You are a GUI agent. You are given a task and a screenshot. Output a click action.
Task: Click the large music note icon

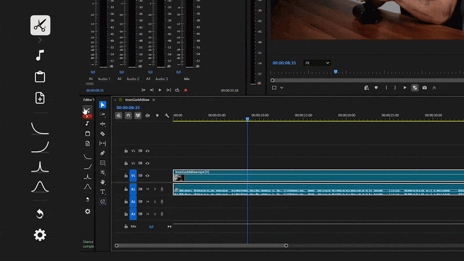coord(40,55)
